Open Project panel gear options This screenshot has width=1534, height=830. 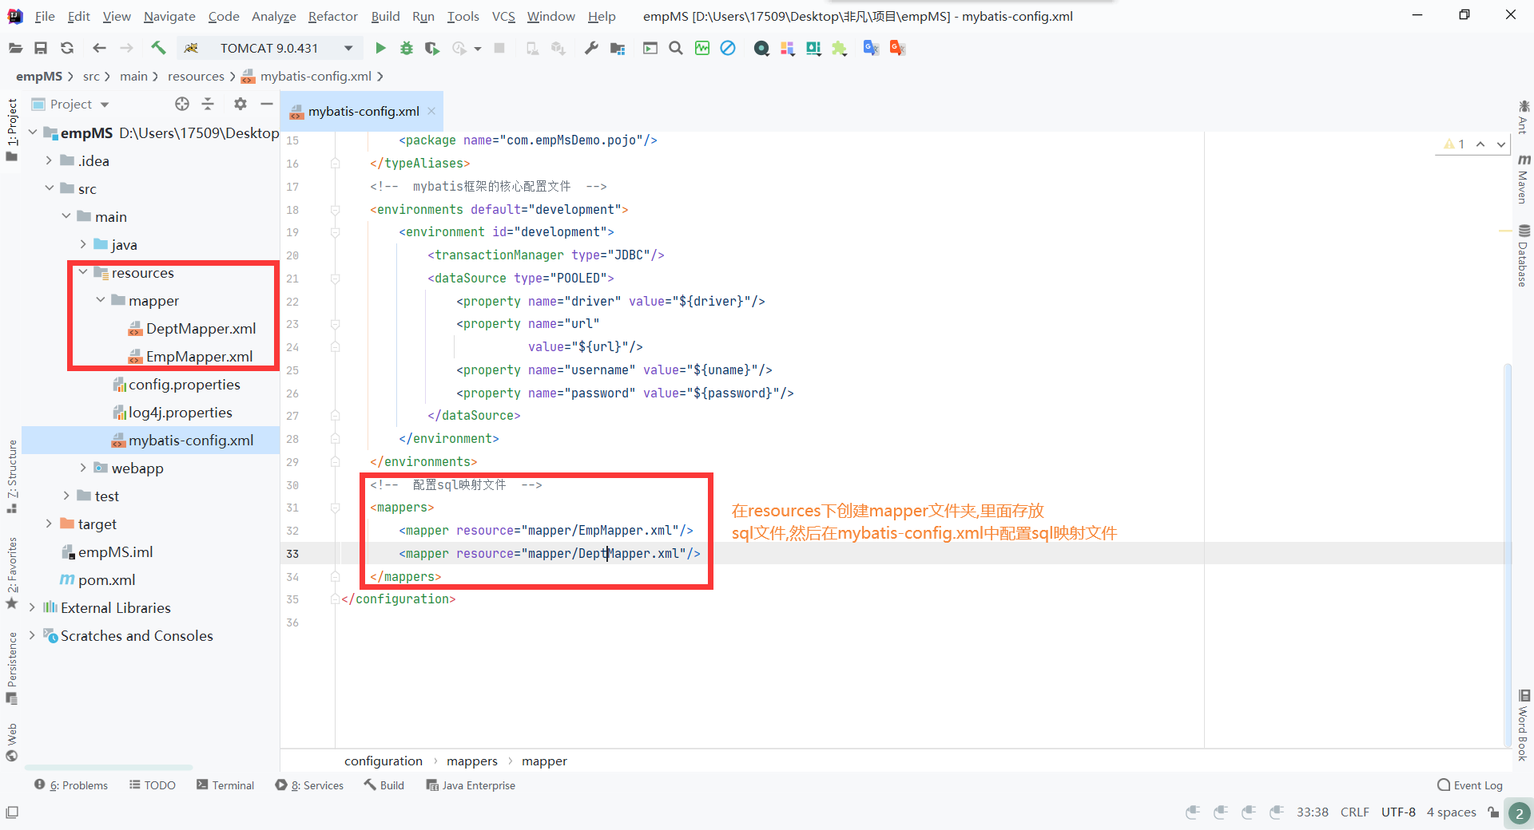pos(240,104)
